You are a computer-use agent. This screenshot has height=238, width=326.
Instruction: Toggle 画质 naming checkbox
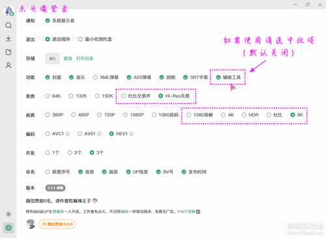pyautogui.click(x=104, y=171)
